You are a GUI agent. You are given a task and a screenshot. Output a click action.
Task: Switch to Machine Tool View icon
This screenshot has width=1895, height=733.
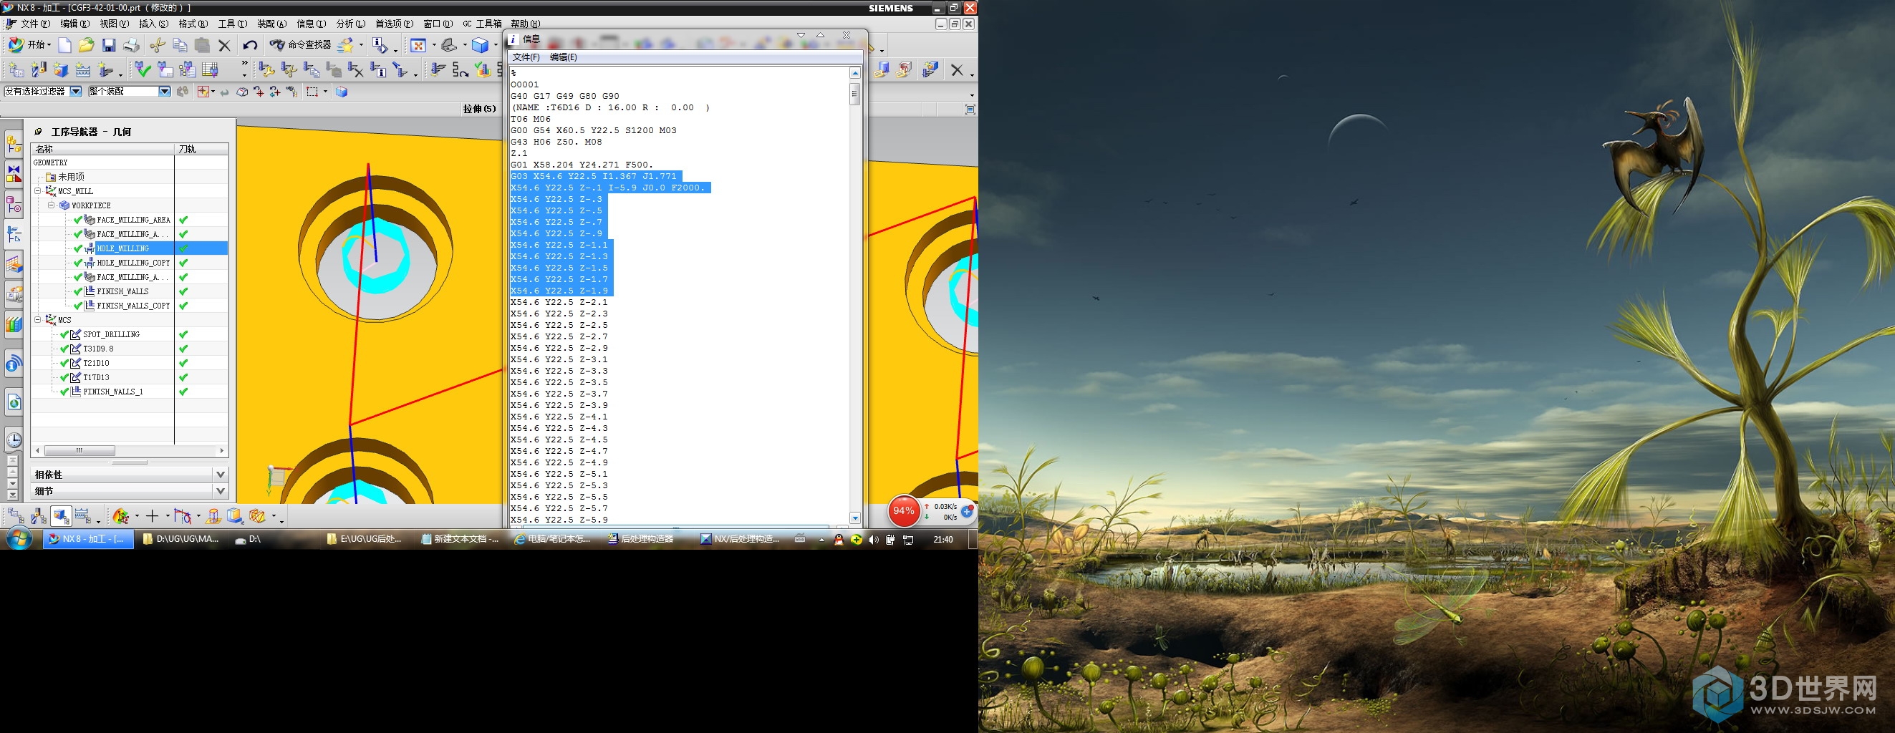click(38, 516)
